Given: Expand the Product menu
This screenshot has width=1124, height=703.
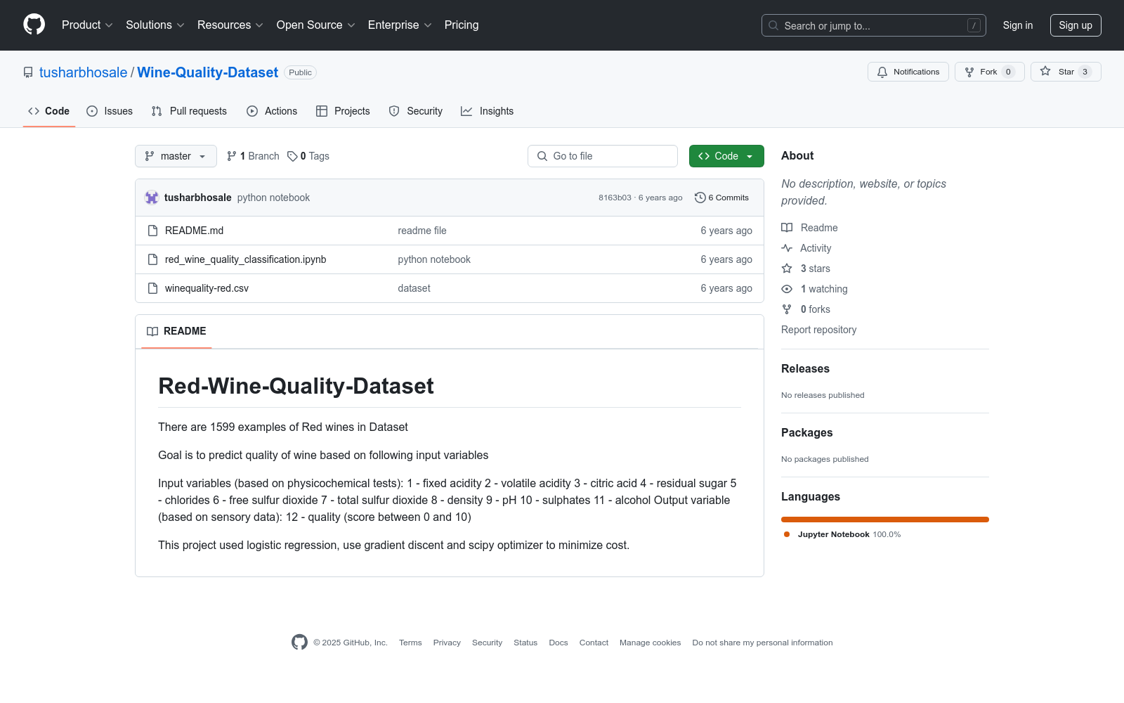Looking at the screenshot, I should (x=87, y=25).
